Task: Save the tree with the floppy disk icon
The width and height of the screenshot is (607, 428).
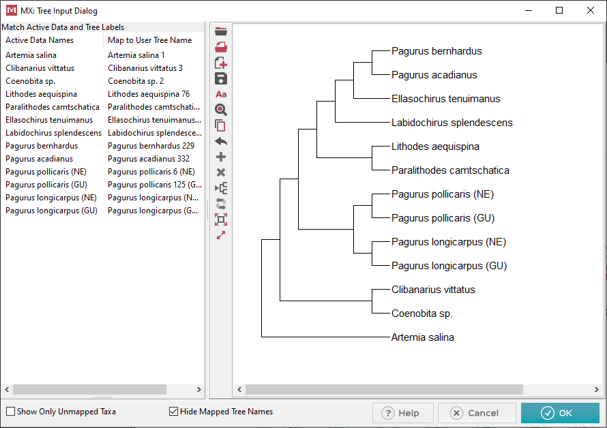Action: click(x=220, y=78)
